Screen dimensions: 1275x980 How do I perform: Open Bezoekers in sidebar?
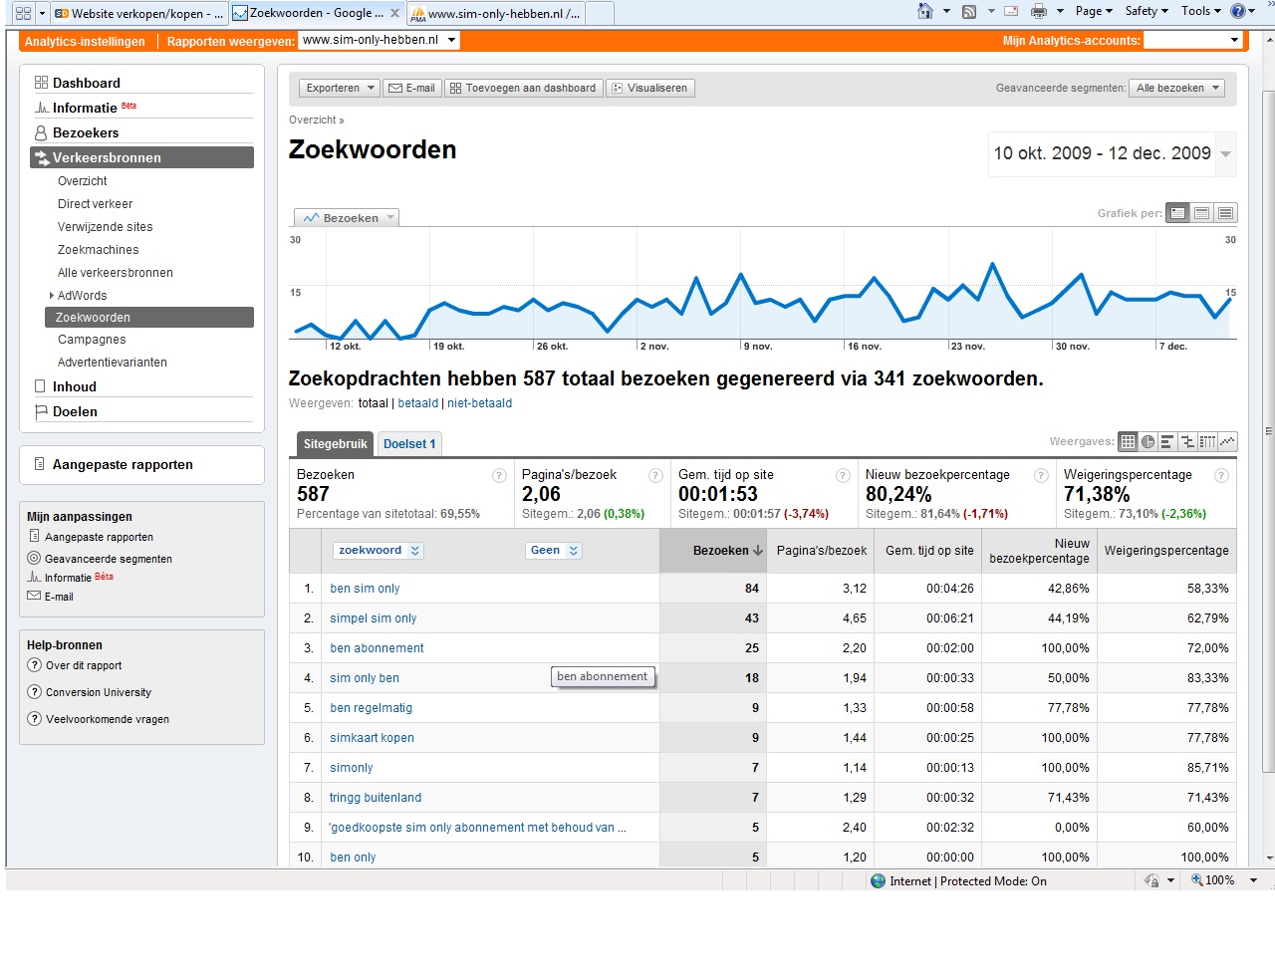85,132
